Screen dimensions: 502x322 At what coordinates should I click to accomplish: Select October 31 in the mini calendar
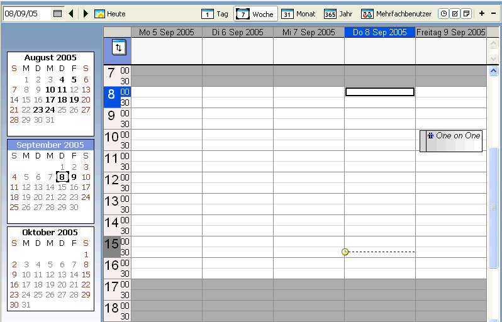point(26,305)
